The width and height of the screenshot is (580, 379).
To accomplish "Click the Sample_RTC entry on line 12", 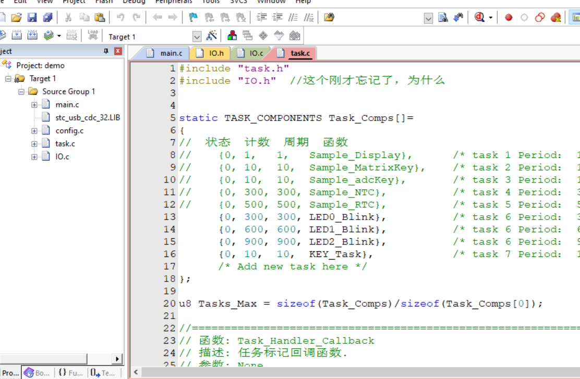I will pos(342,204).
